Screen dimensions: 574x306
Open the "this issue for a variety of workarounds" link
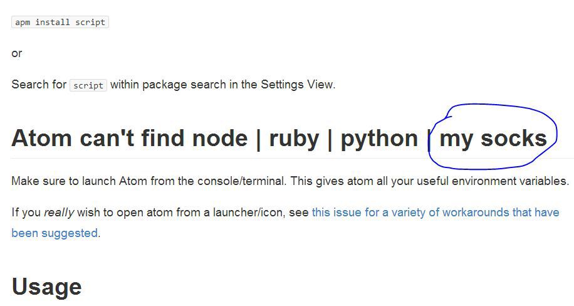click(x=435, y=212)
